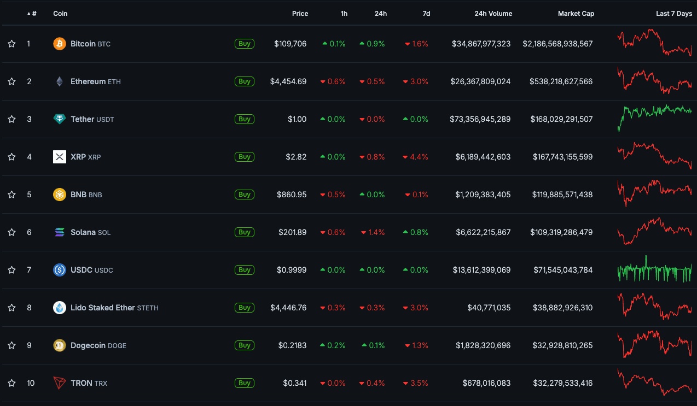Screen dimensions: 697x406
Task: Click the Solana coin logo
Action: (x=60, y=232)
